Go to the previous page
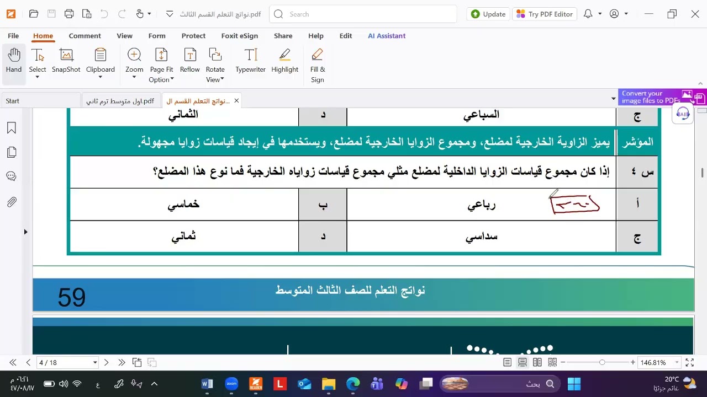707x397 pixels. pyautogui.click(x=28, y=362)
